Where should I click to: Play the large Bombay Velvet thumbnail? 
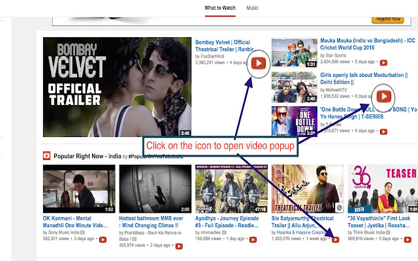[x=117, y=87]
